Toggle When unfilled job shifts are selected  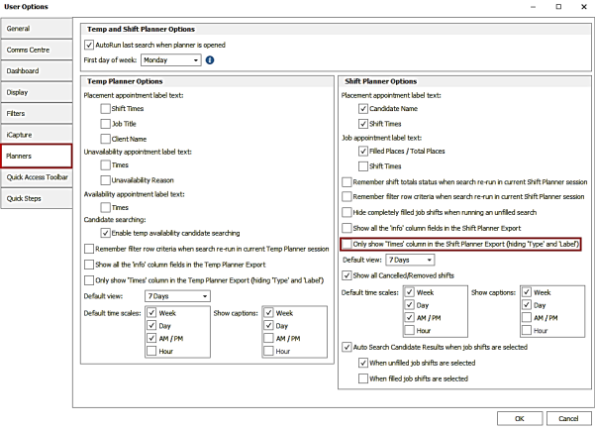[x=363, y=363]
